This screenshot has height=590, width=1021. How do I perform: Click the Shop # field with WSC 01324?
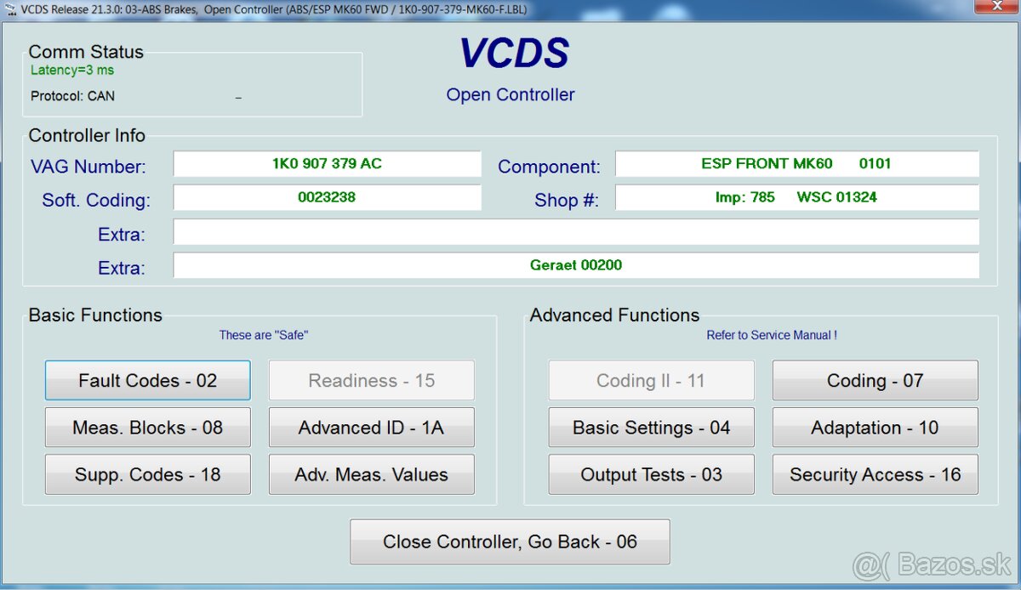(x=796, y=197)
